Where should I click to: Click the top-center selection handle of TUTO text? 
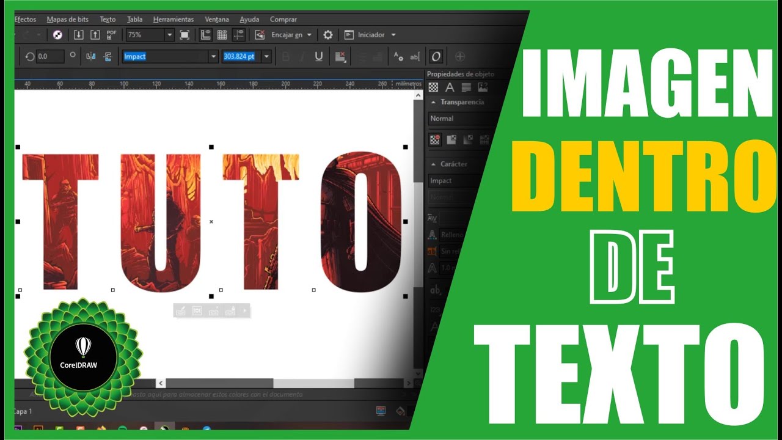(211, 147)
